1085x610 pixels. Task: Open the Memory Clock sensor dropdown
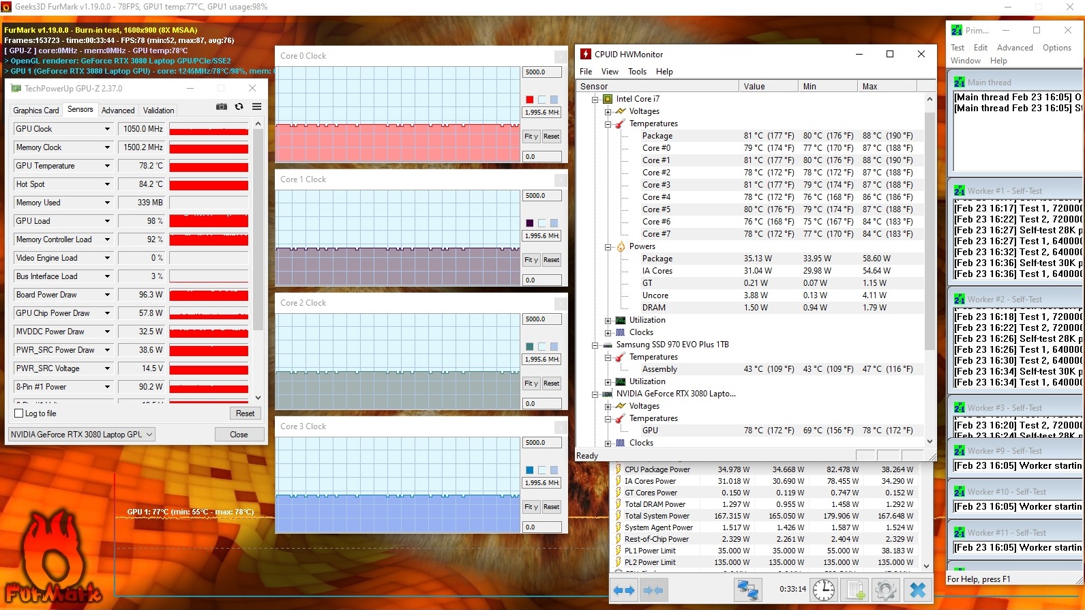[x=107, y=147]
